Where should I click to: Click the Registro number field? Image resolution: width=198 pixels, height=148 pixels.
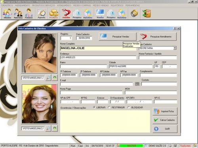tap(66, 38)
